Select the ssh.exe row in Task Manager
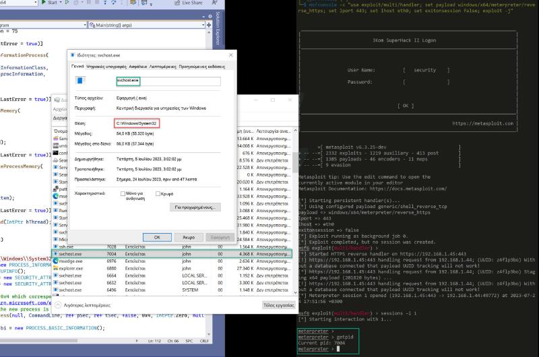Viewport: 539px width, 357px height. pos(172,247)
